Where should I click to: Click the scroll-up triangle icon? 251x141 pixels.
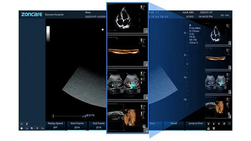pyautogui.click(x=214, y=124)
